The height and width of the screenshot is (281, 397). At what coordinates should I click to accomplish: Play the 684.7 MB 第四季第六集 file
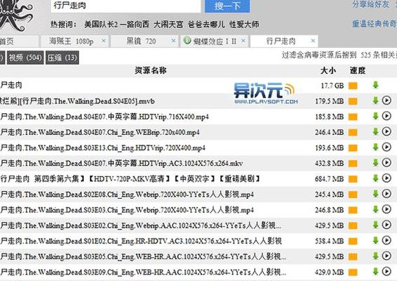[386, 178]
